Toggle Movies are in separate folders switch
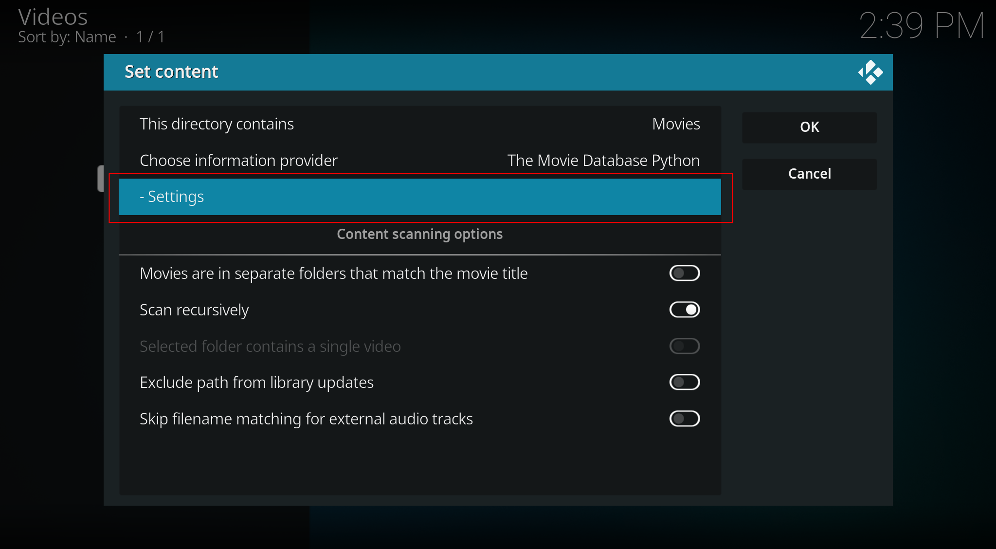 point(684,273)
